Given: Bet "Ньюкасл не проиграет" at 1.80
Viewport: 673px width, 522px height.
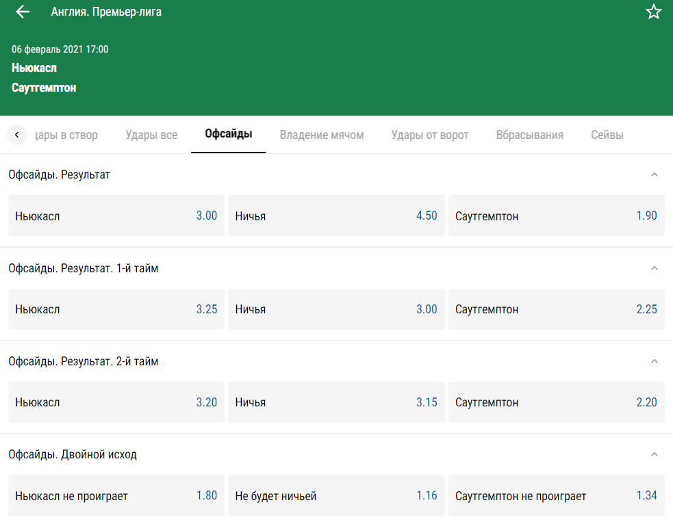Looking at the screenshot, I should [116, 495].
